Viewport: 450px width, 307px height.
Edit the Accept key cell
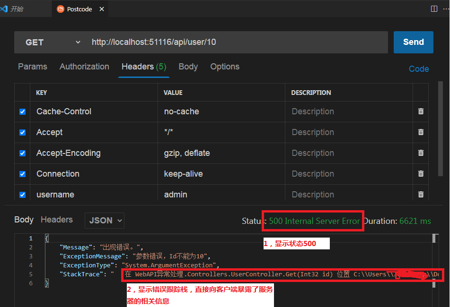pyautogui.click(x=94, y=132)
